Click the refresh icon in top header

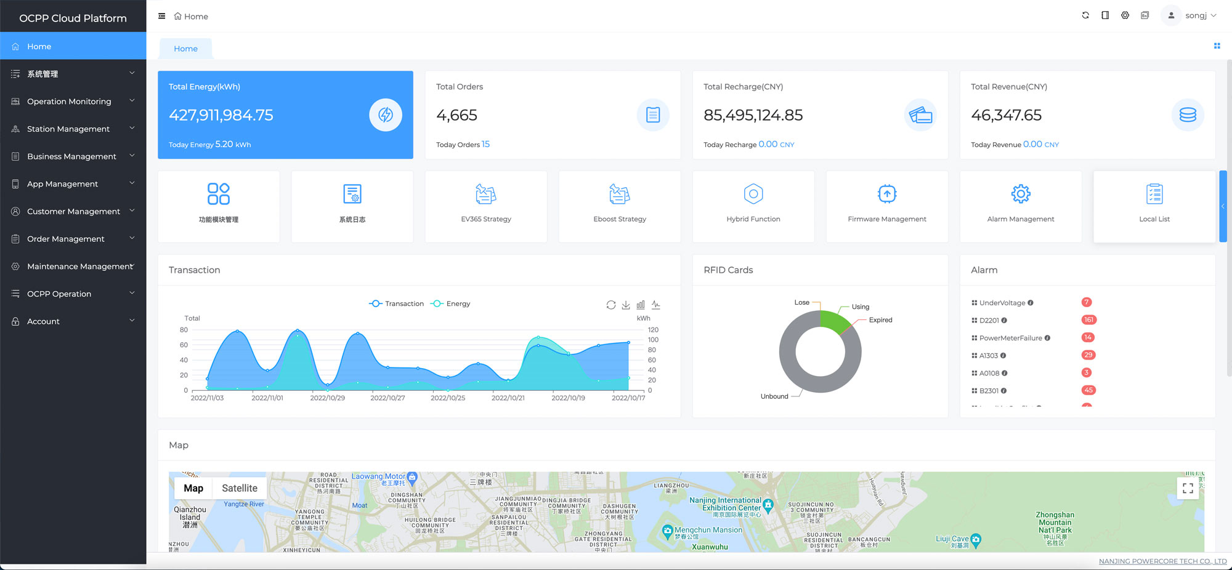click(x=1085, y=15)
